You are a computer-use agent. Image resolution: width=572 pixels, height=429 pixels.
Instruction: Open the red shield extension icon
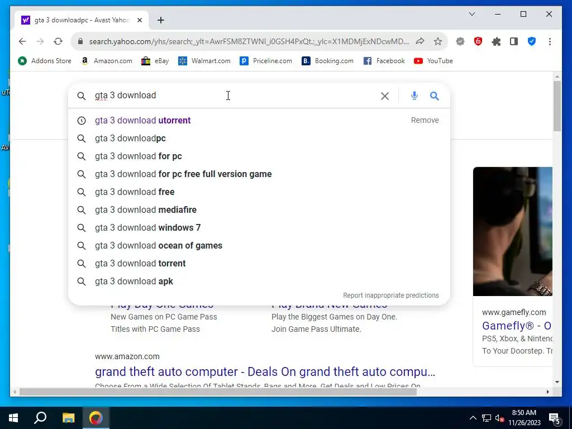[x=478, y=41]
